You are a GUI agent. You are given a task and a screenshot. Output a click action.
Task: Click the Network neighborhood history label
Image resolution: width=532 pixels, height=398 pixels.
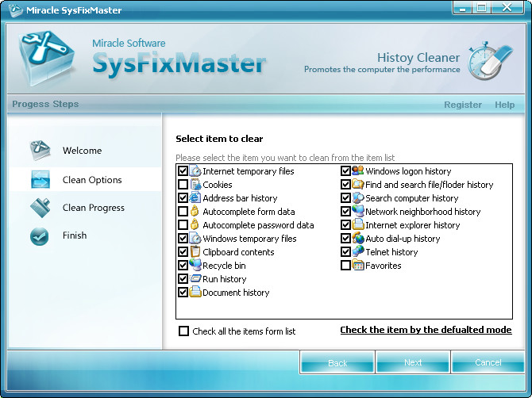(422, 212)
